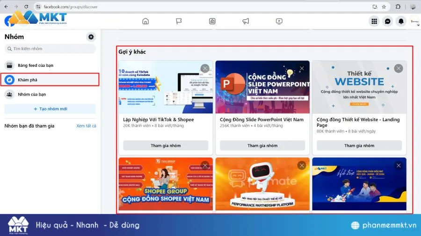Open Lập Nghiệp Với TikTok & Shopee title

tap(159, 119)
